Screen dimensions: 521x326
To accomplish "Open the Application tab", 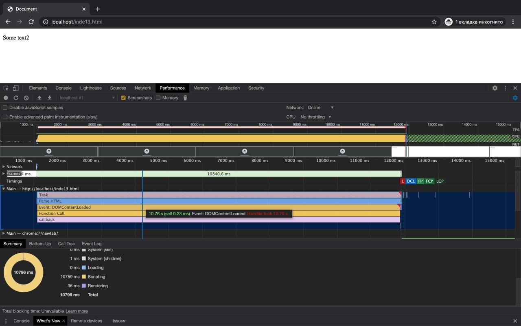I will tap(229, 88).
